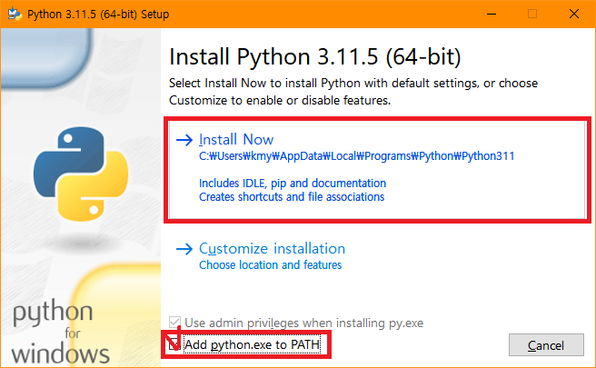This screenshot has height=368, width=596.
Task: Click the arrow icon beside Install Now
Action: (184, 140)
